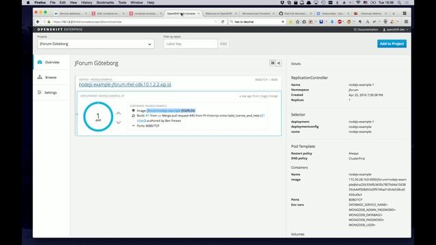Click the Apr 25, 2016 created date value

[366, 95]
